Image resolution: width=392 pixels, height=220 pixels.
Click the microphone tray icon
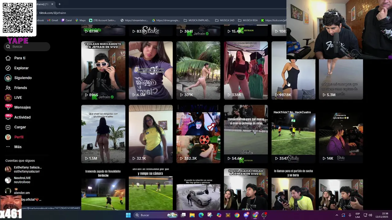tap(350, 215)
